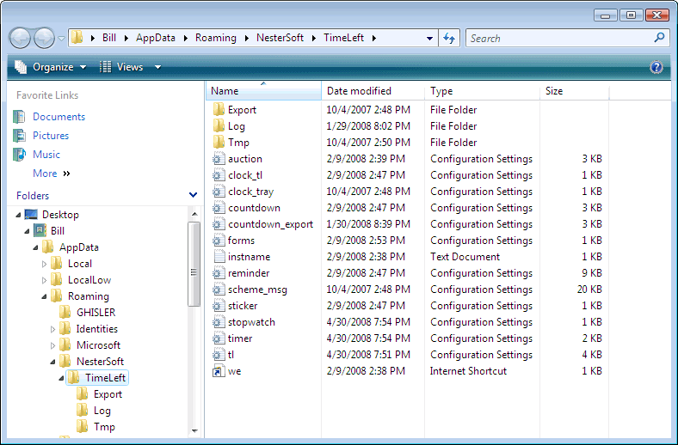
Task: Click the tl configuration file icon
Action: [x=219, y=355]
